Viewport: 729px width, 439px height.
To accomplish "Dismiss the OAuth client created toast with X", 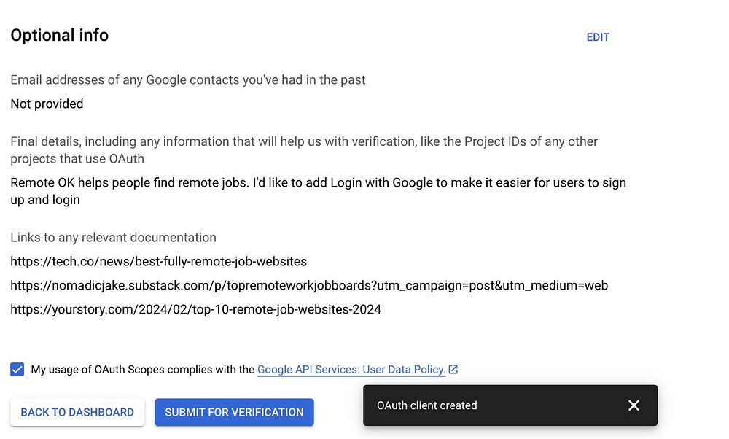I will (634, 405).
